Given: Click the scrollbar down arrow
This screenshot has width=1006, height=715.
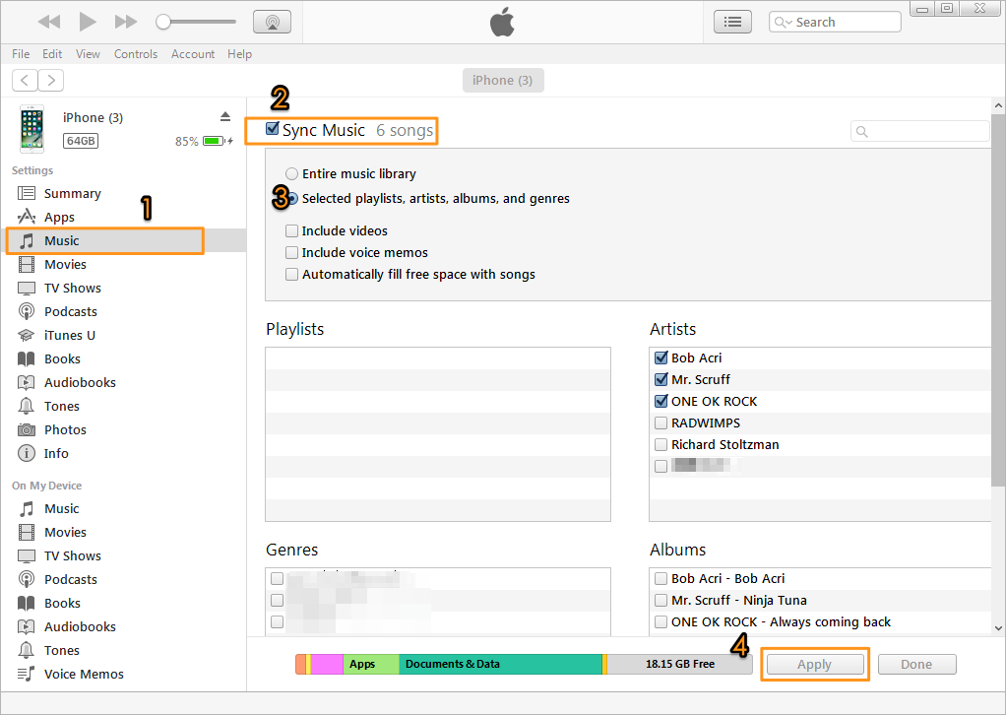Looking at the screenshot, I should tap(998, 628).
